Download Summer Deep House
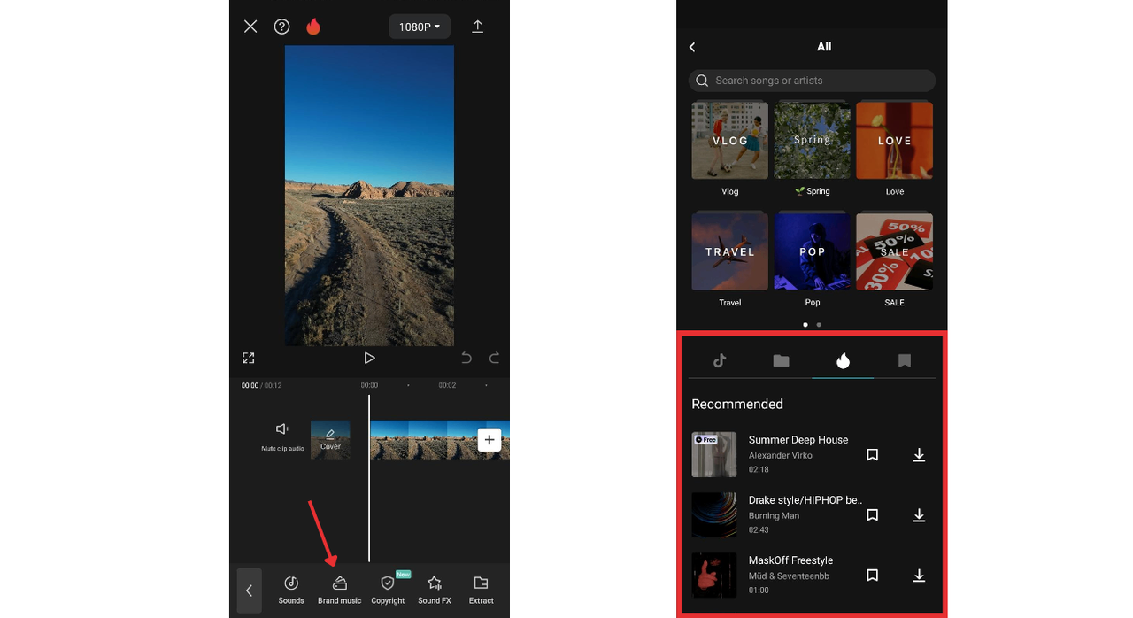Viewport: 1133px width, 618px height. coord(919,455)
